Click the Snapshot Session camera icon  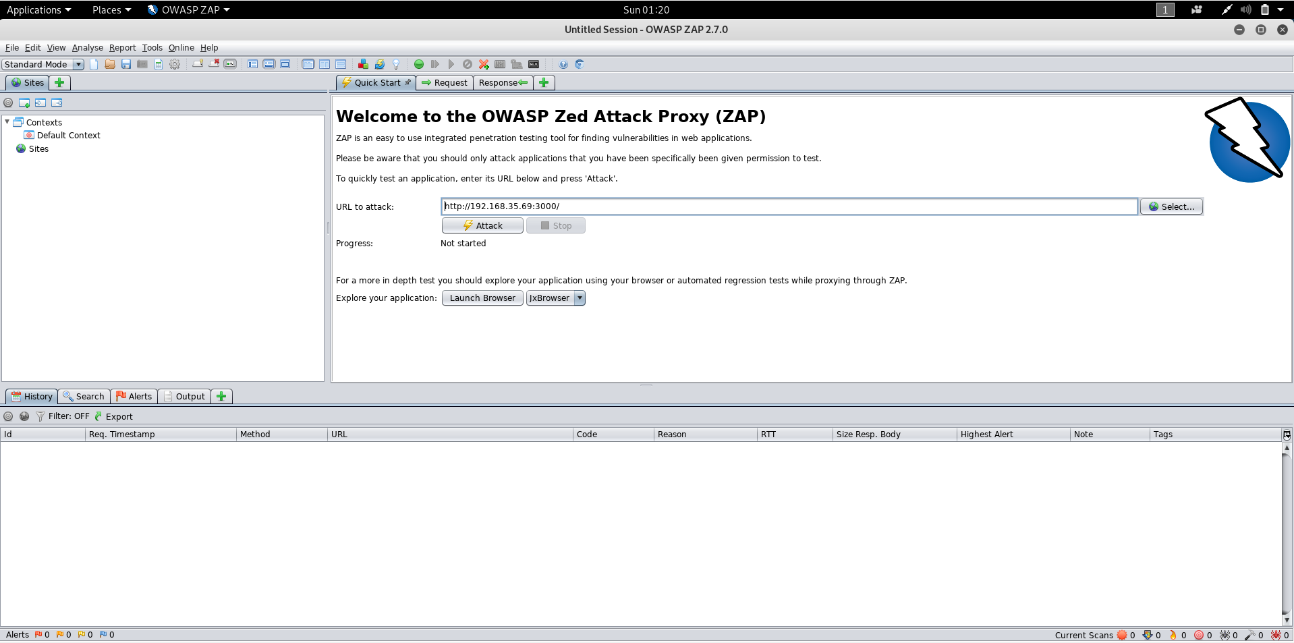click(x=142, y=64)
